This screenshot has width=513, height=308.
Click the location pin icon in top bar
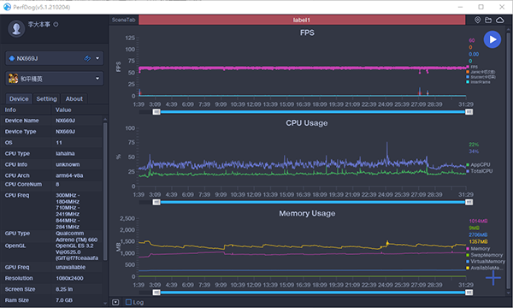[477, 20]
